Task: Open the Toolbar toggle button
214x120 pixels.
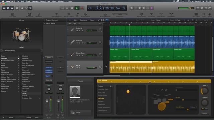Action: pos(12,8)
